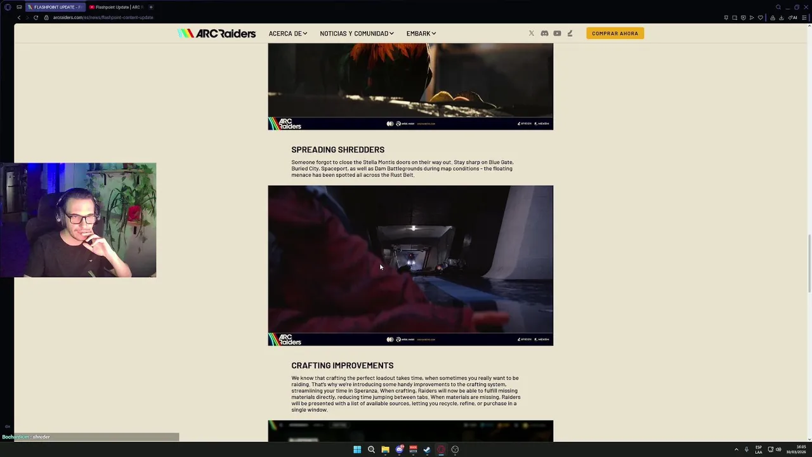
Task: Click the address bar URL field
Action: click(103, 17)
